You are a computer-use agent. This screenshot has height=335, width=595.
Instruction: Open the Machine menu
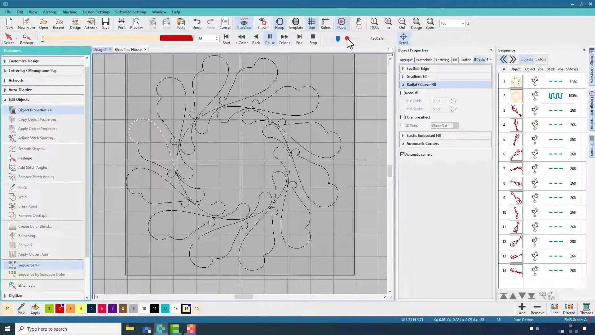pos(70,12)
